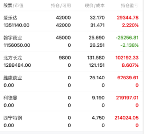Click market value 1351140.00
Viewport: 144px width, 134px height.
(17, 25)
